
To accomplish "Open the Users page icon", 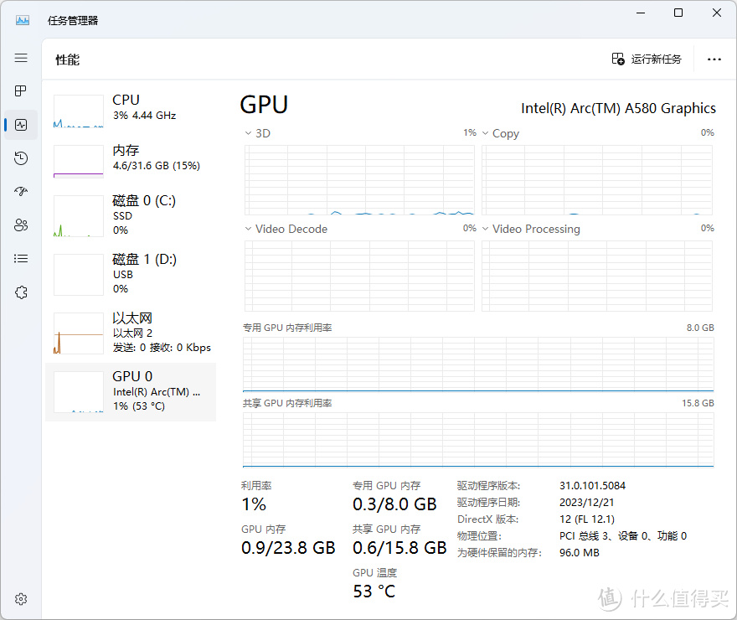I will 21,225.
